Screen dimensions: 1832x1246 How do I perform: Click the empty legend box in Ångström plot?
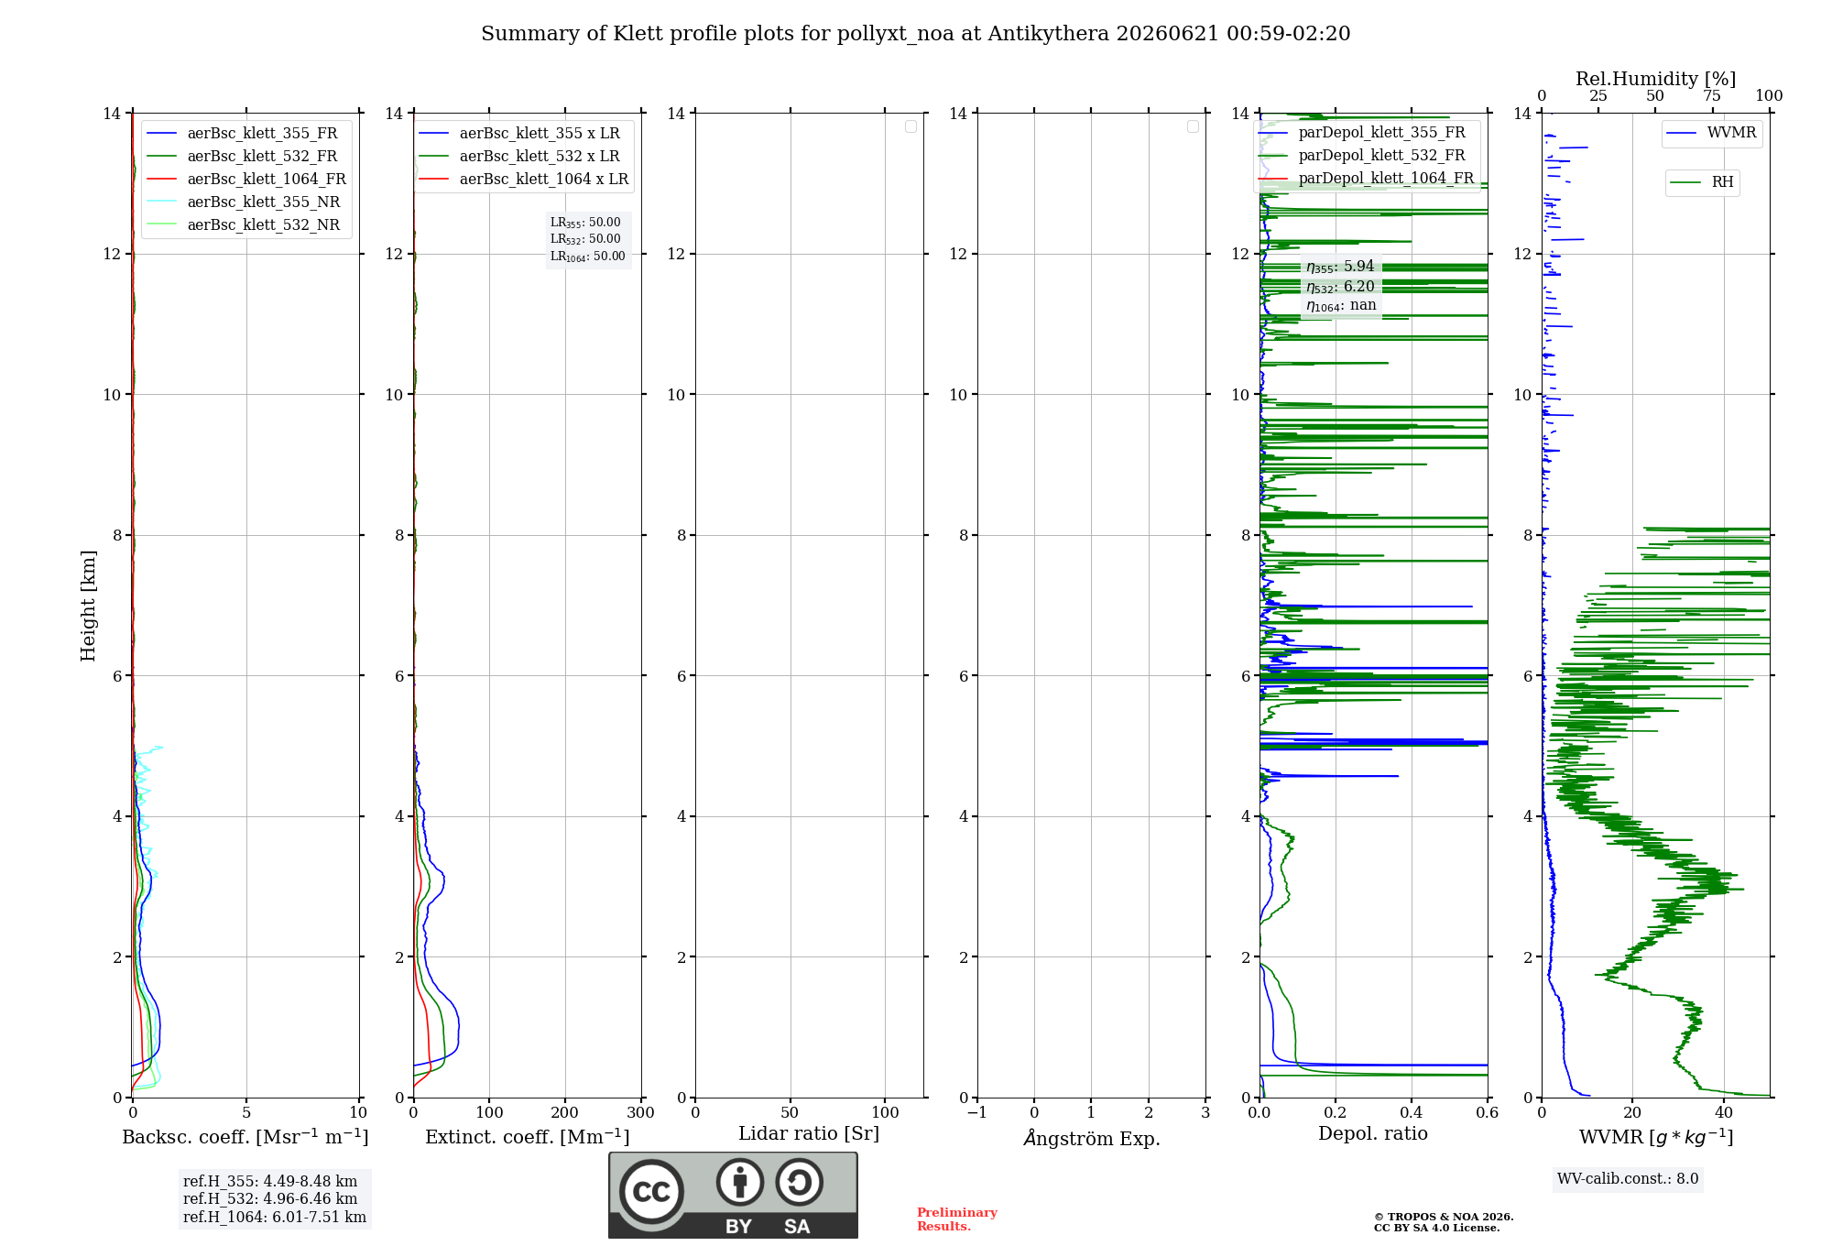tap(1193, 126)
